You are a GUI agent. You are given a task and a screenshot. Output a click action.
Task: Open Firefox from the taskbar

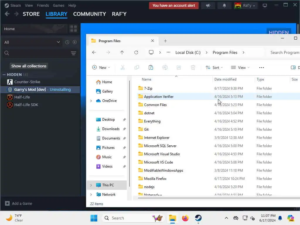coord(185,218)
